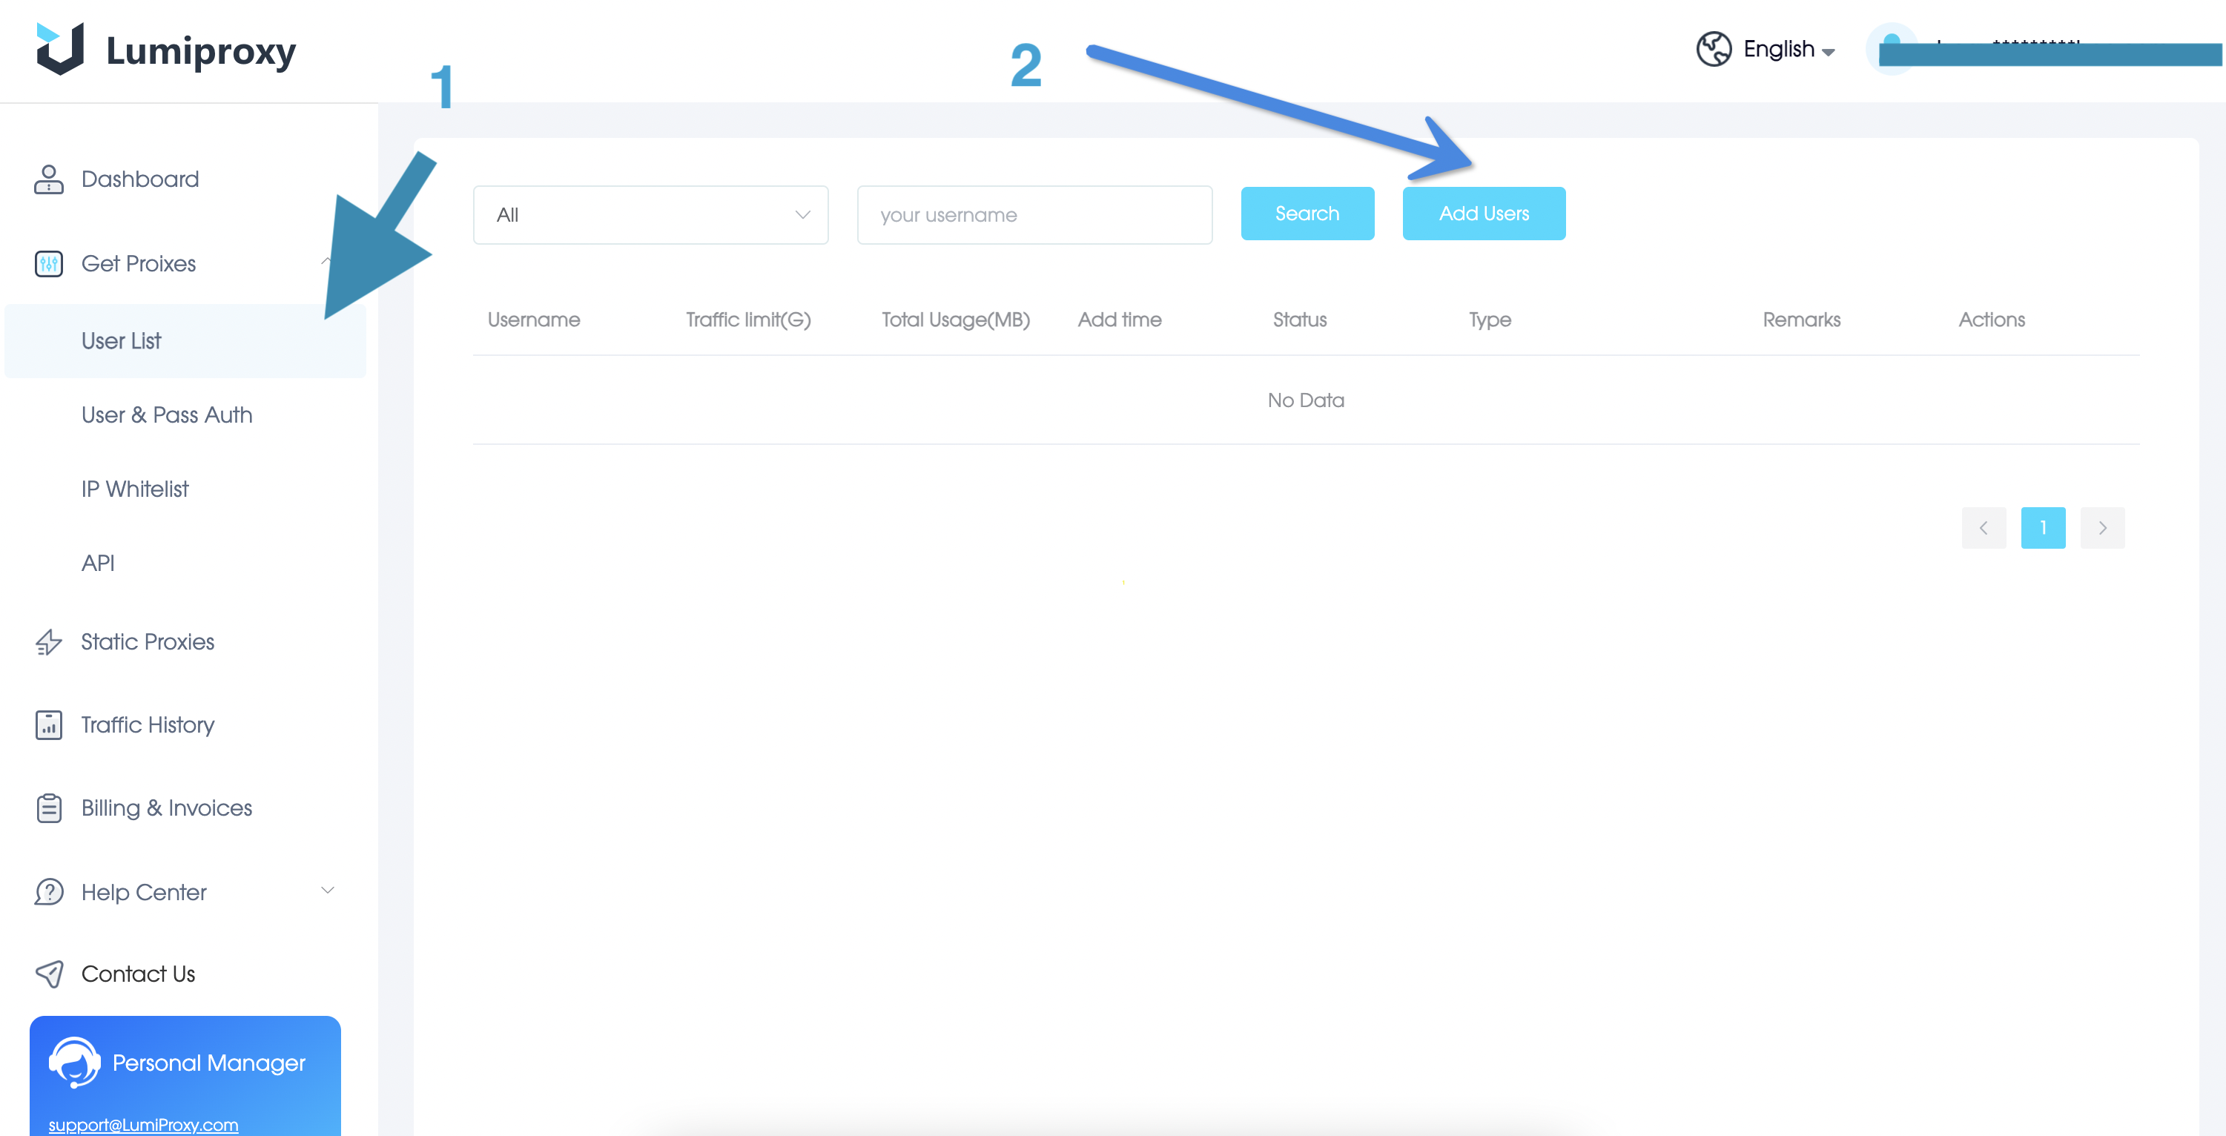
Task: Click the Lumiproxy logo icon
Action: pyautogui.click(x=59, y=49)
